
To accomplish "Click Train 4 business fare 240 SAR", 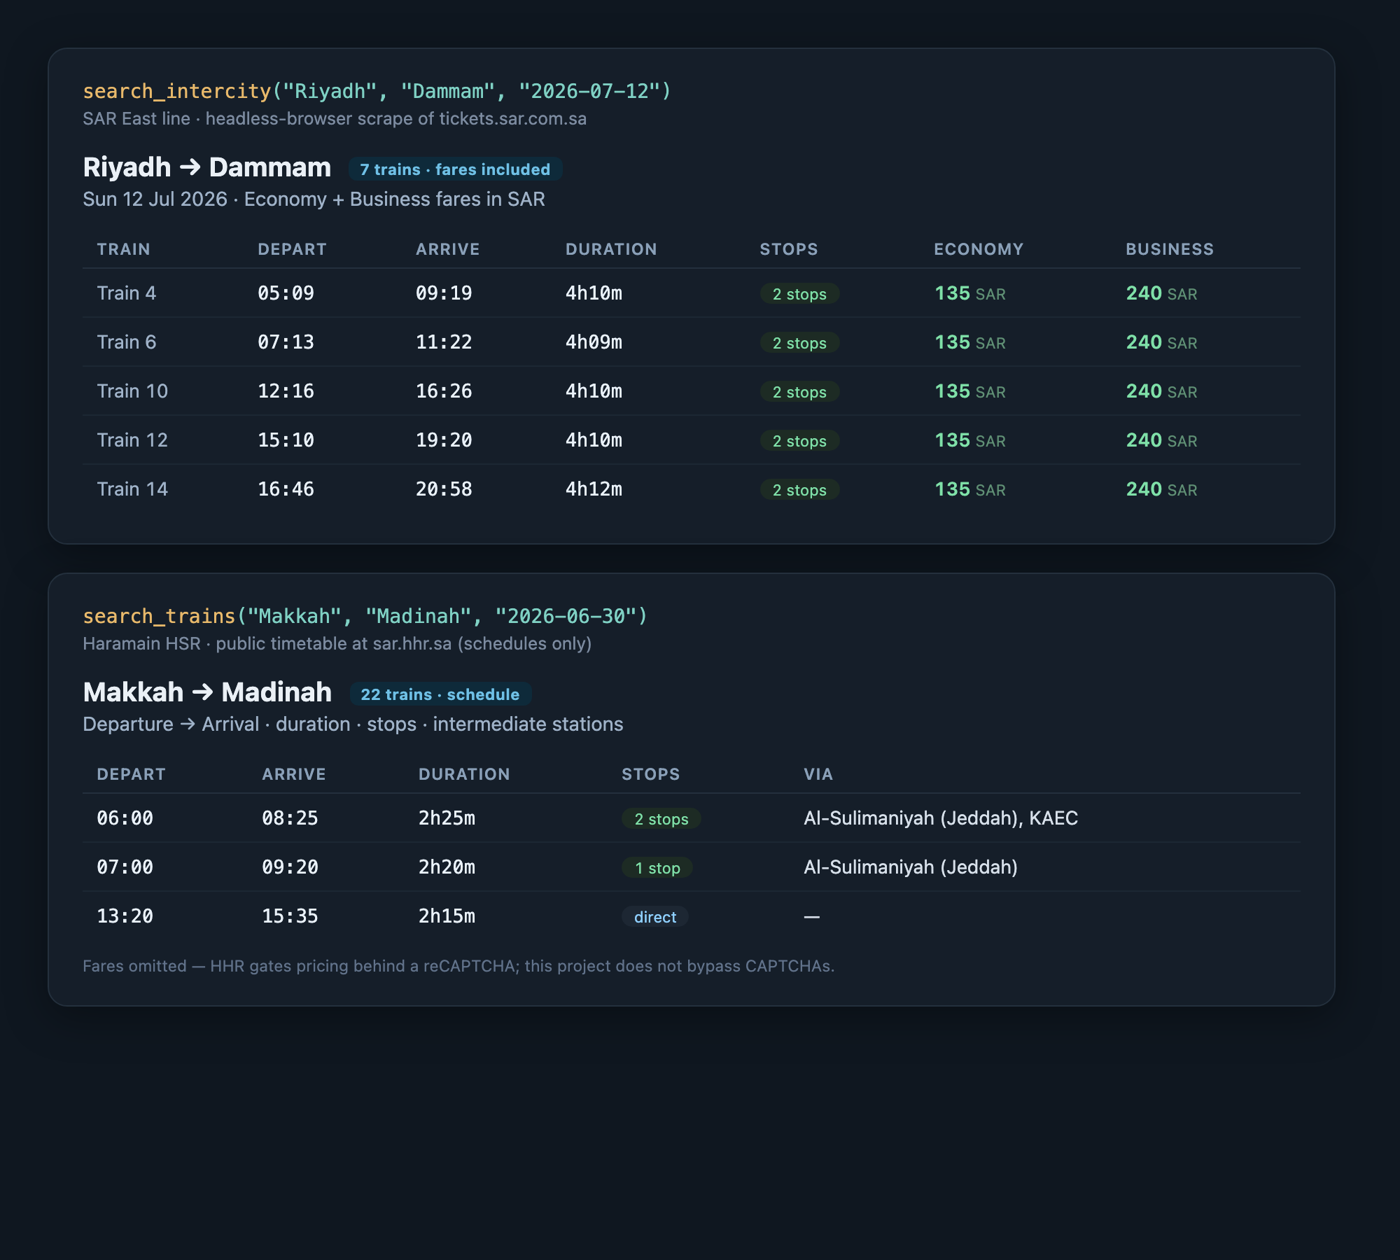I will [1161, 293].
